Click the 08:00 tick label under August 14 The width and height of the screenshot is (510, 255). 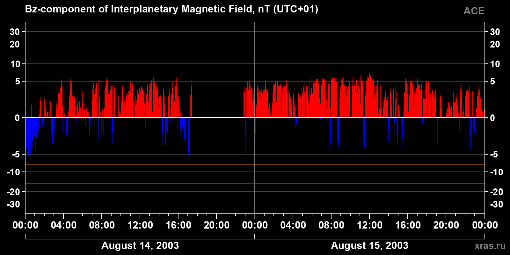tap(102, 225)
